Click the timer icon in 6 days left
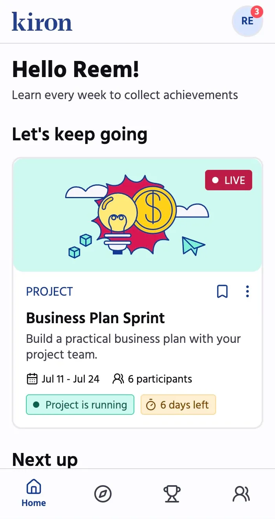The height and width of the screenshot is (519, 275). coord(151,405)
